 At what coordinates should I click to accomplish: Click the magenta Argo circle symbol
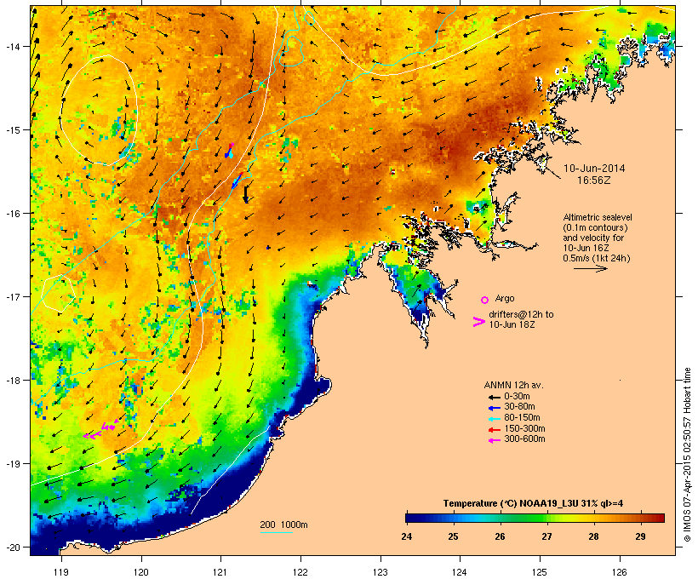(484, 300)
